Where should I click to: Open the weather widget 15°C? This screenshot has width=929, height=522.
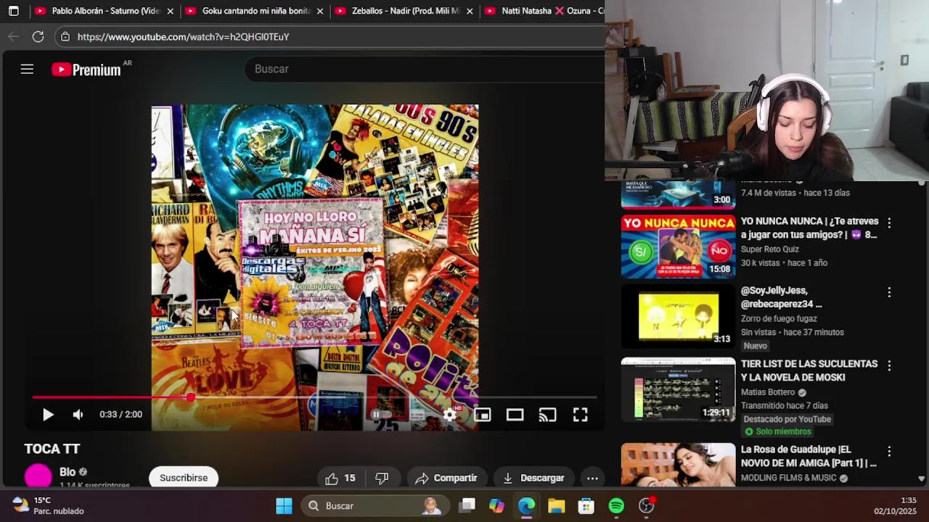pos(49,505)
